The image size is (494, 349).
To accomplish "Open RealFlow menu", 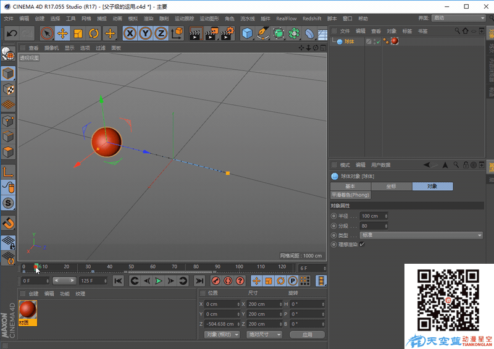I will (287, 19).
